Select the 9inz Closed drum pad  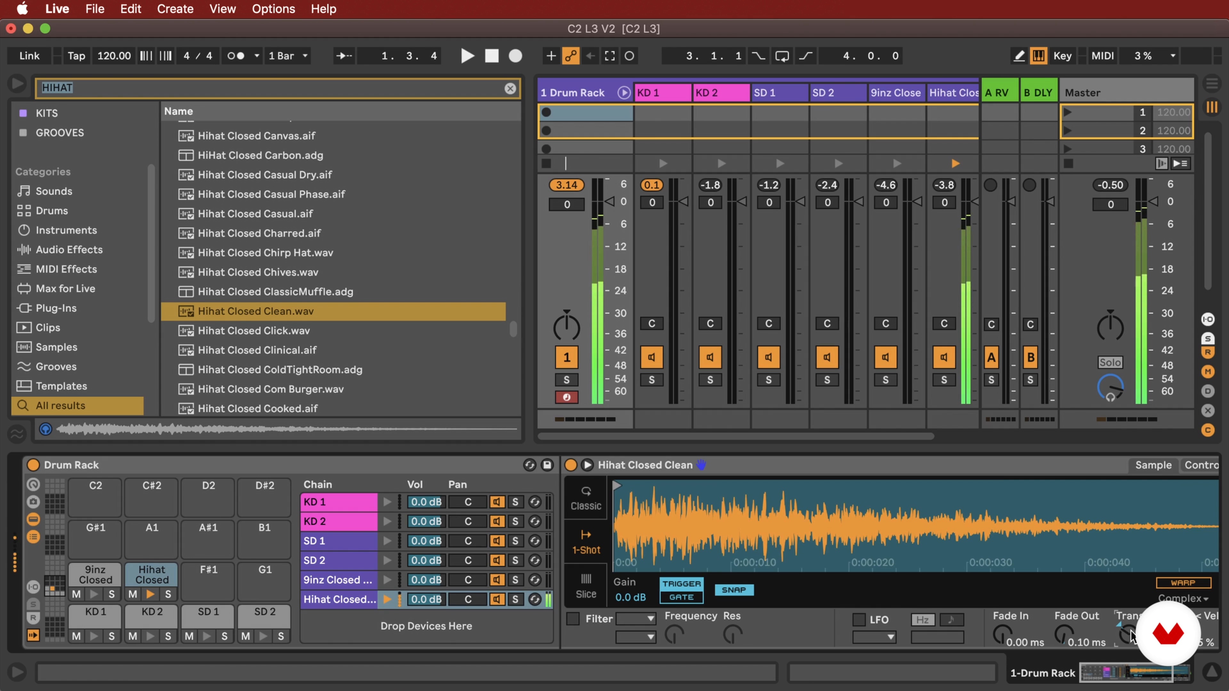pos(95,575)
